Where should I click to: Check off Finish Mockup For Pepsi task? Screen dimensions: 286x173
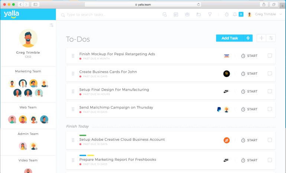tap(270, 56)
